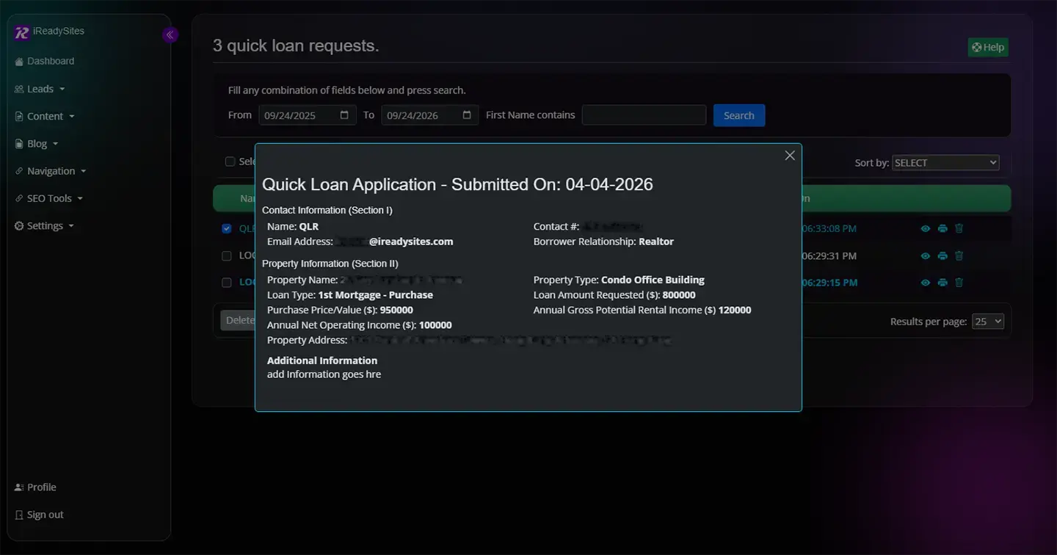
Task: Click the loan amount value "800000"
Action: tap(679, 295)
